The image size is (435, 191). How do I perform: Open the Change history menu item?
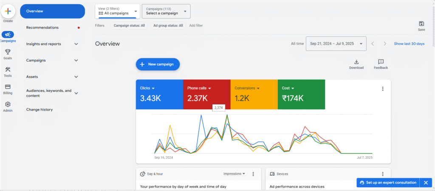click(40, 110)
